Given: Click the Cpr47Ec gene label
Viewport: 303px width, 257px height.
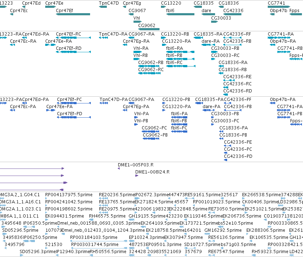Looking at the screenshot, I should click(19, 11).
